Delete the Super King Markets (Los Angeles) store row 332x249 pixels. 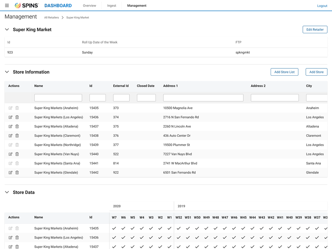pyautogui.click(x=17, y=117)
